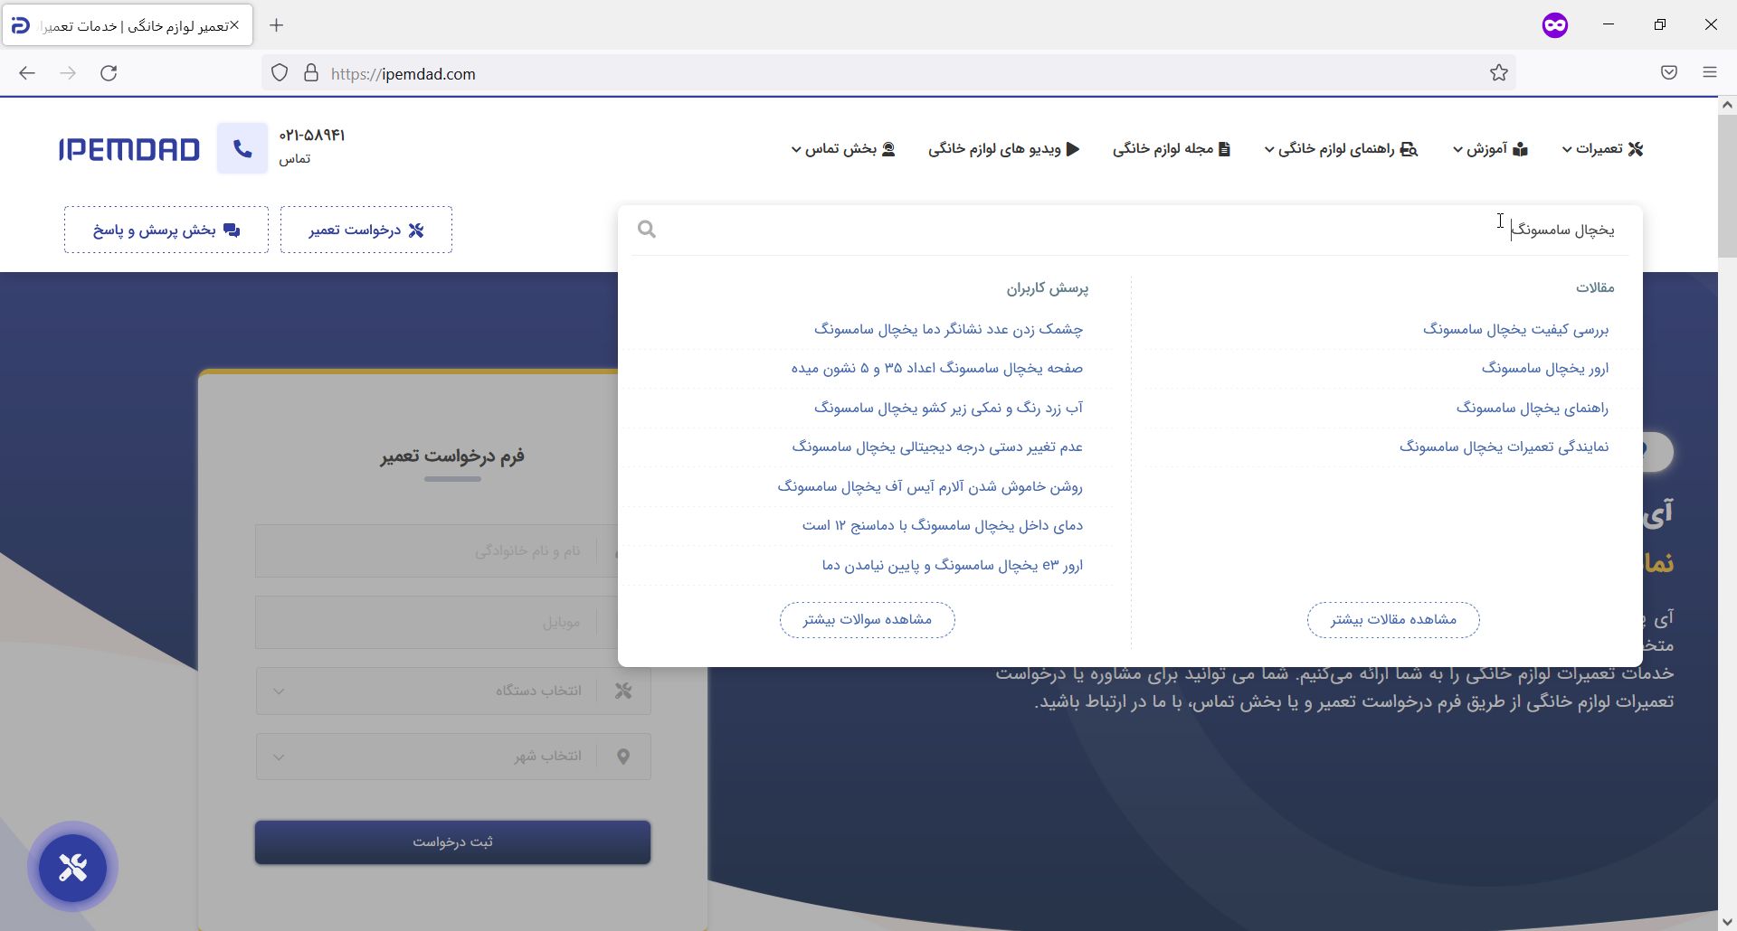Expand راهنمای لوازم خانگی menu
The height and width of the screenshot is (931, 1737).
pos(1342,149)
